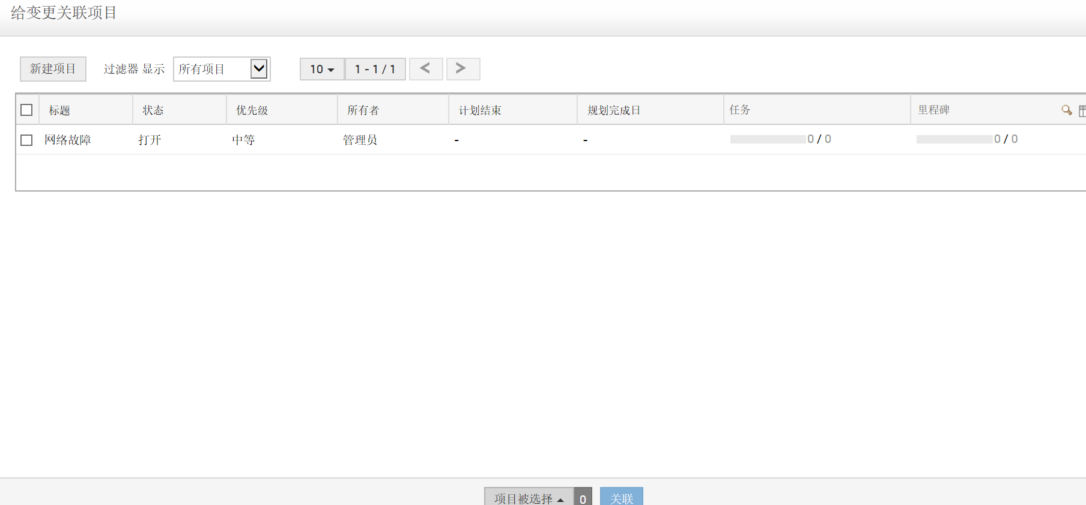Screen dimensions: 1086x505
Task: Open the 10 rows-per-page dropdown
Action: coord(322,69)
